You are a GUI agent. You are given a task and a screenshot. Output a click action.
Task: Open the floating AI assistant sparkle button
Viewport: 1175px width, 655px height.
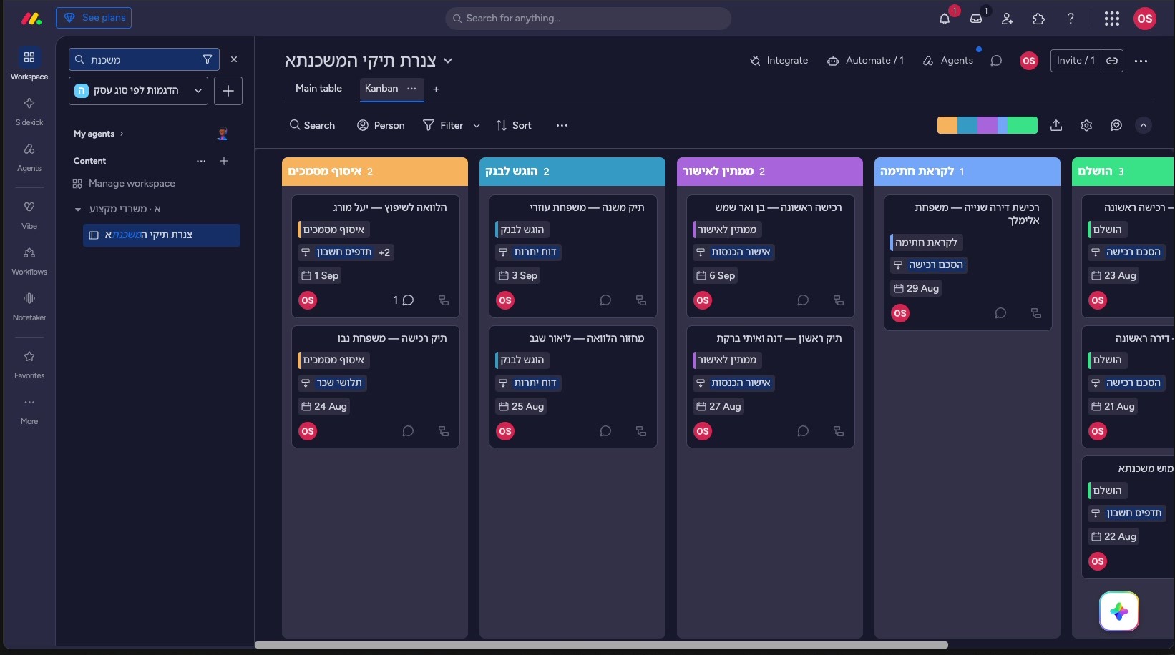point(1119,611)
